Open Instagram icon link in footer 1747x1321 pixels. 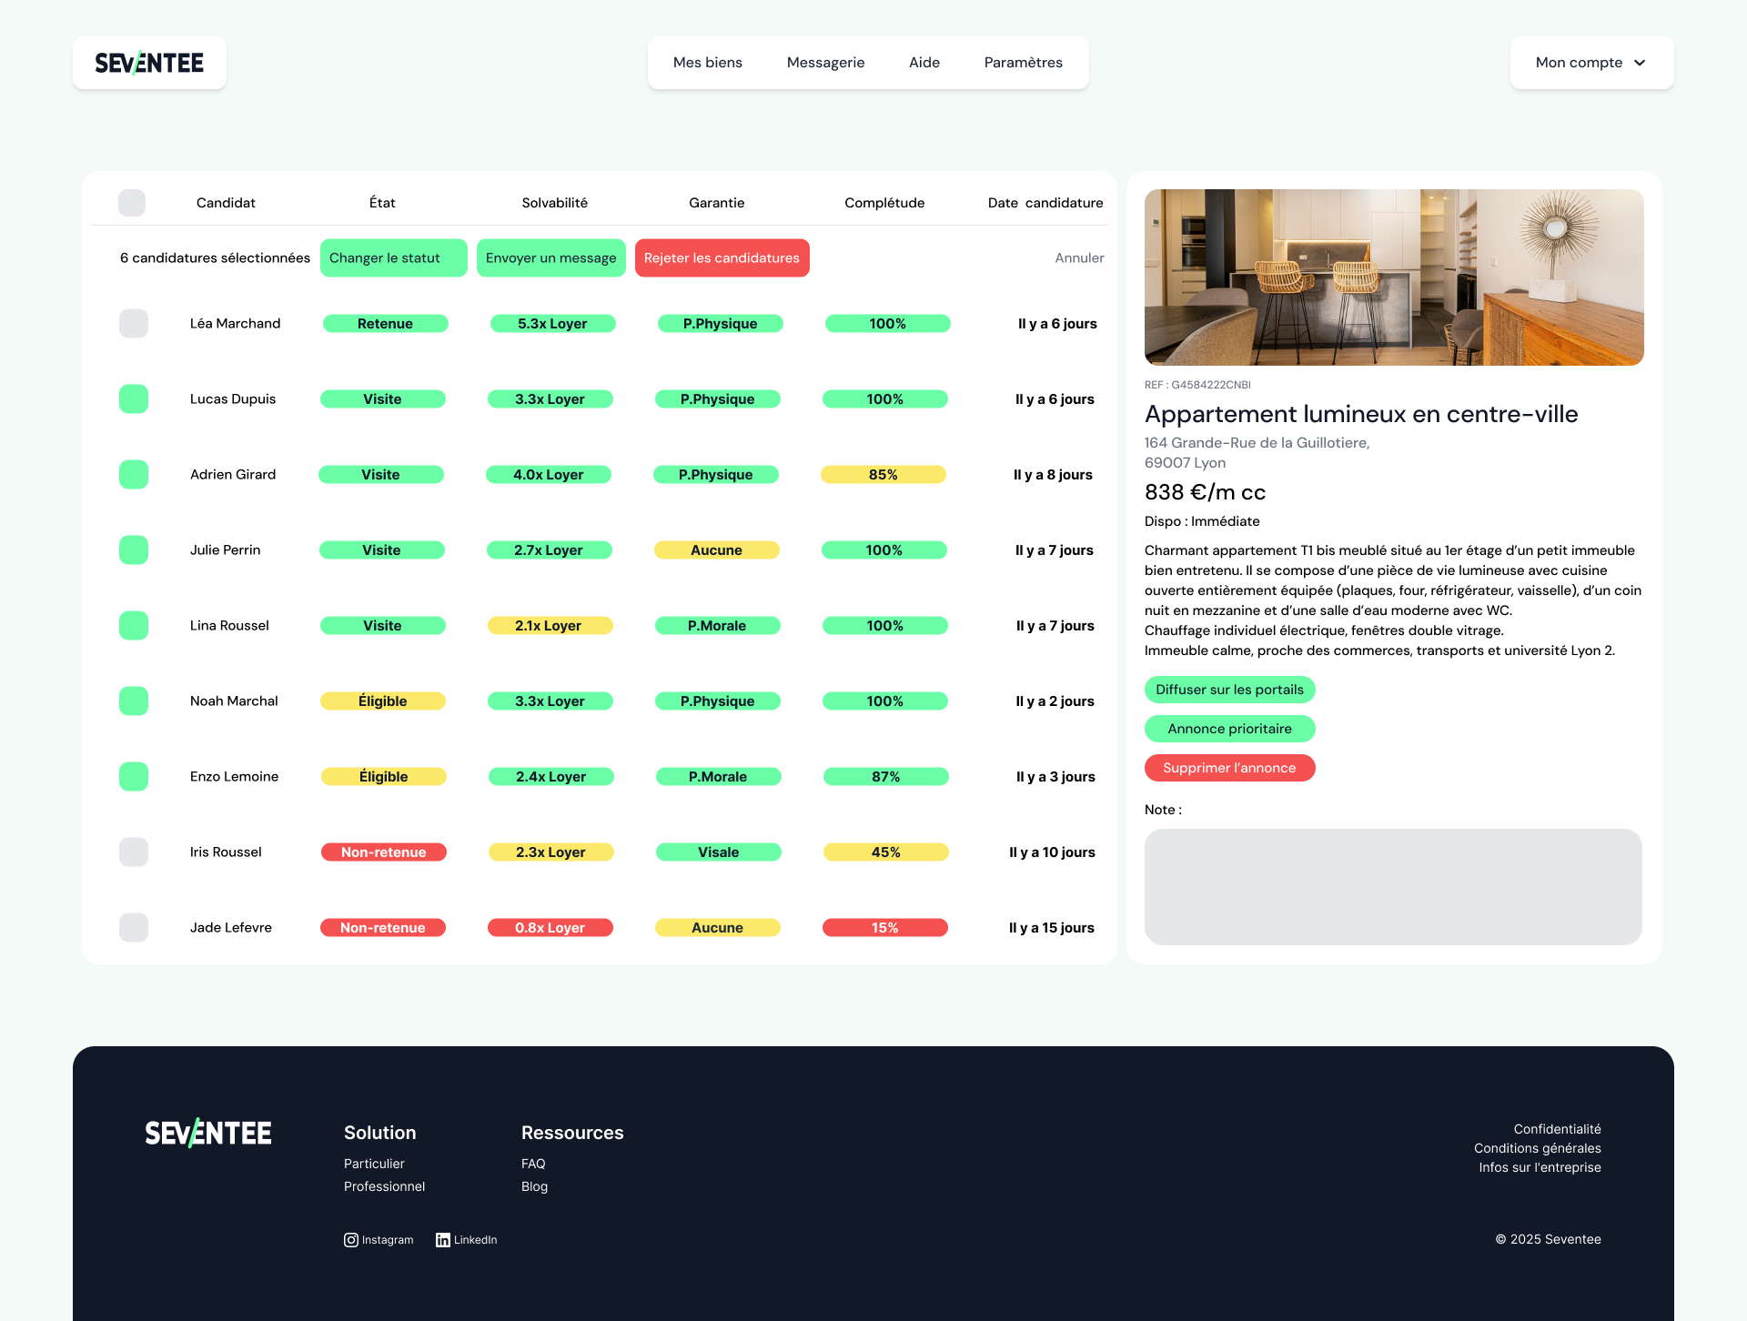pyautogui.click(x=351, y=1240)
